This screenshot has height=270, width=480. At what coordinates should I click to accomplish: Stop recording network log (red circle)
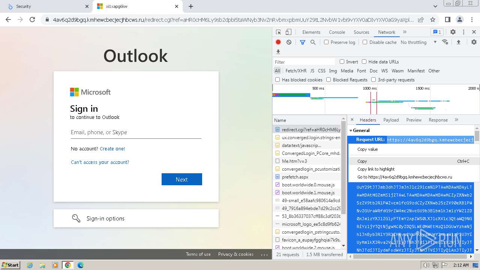(x=278, y=42)
